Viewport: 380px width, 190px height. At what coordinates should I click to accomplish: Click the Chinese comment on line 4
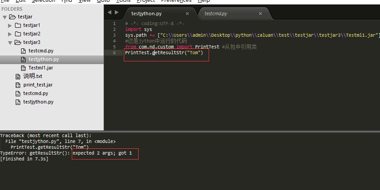coord(156,41)
